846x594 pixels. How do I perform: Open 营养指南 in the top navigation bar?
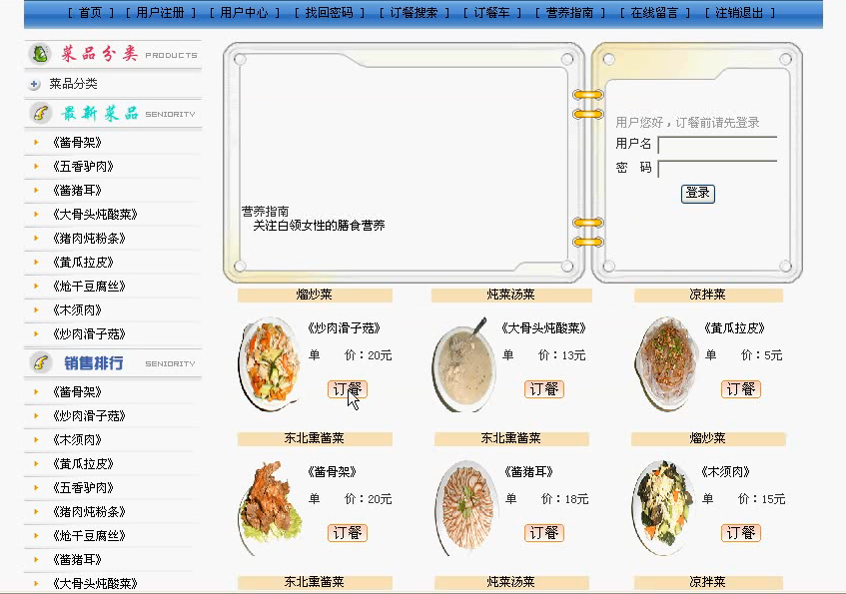point(569,13)
